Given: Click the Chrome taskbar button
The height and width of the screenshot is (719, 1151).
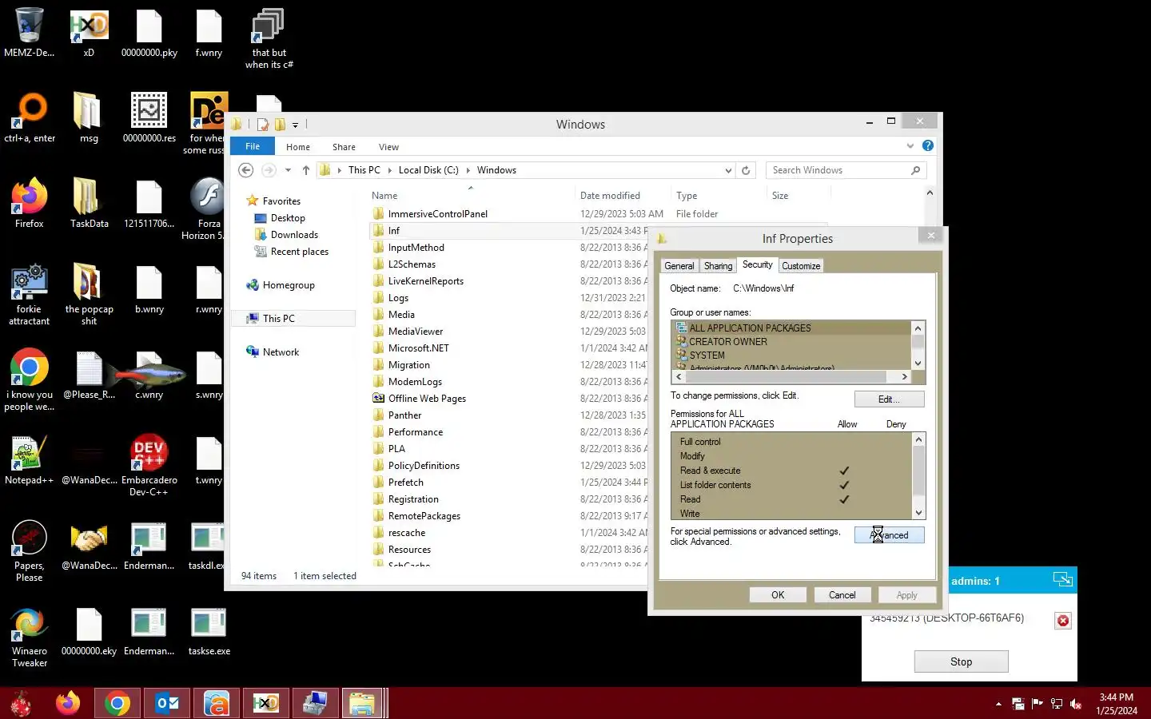Looking at the screenshot, I should [117, 703].
